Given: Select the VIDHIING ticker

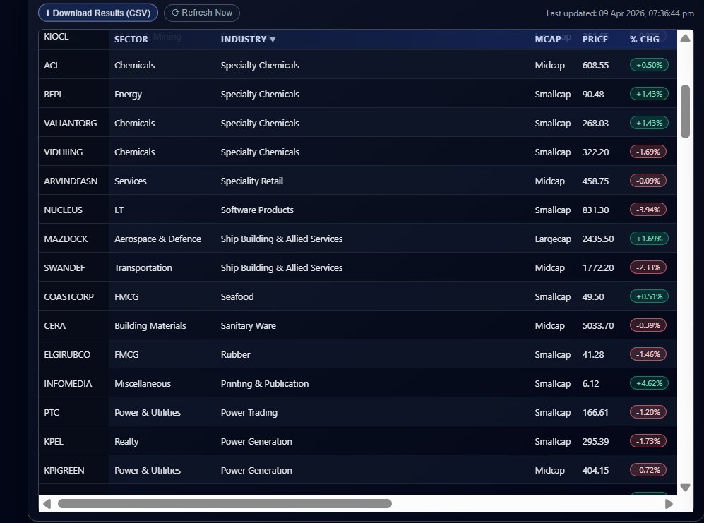Looking at the screenshot, I should [x=63, y=152].
